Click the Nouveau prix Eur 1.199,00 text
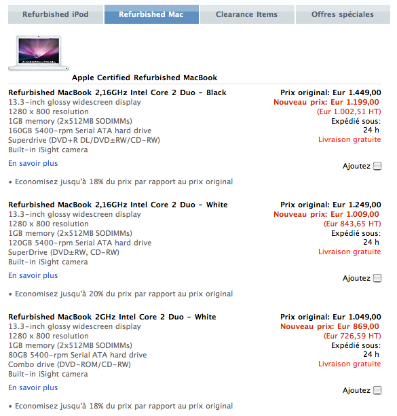Screen dimensions: 397x416 (326, 103)
